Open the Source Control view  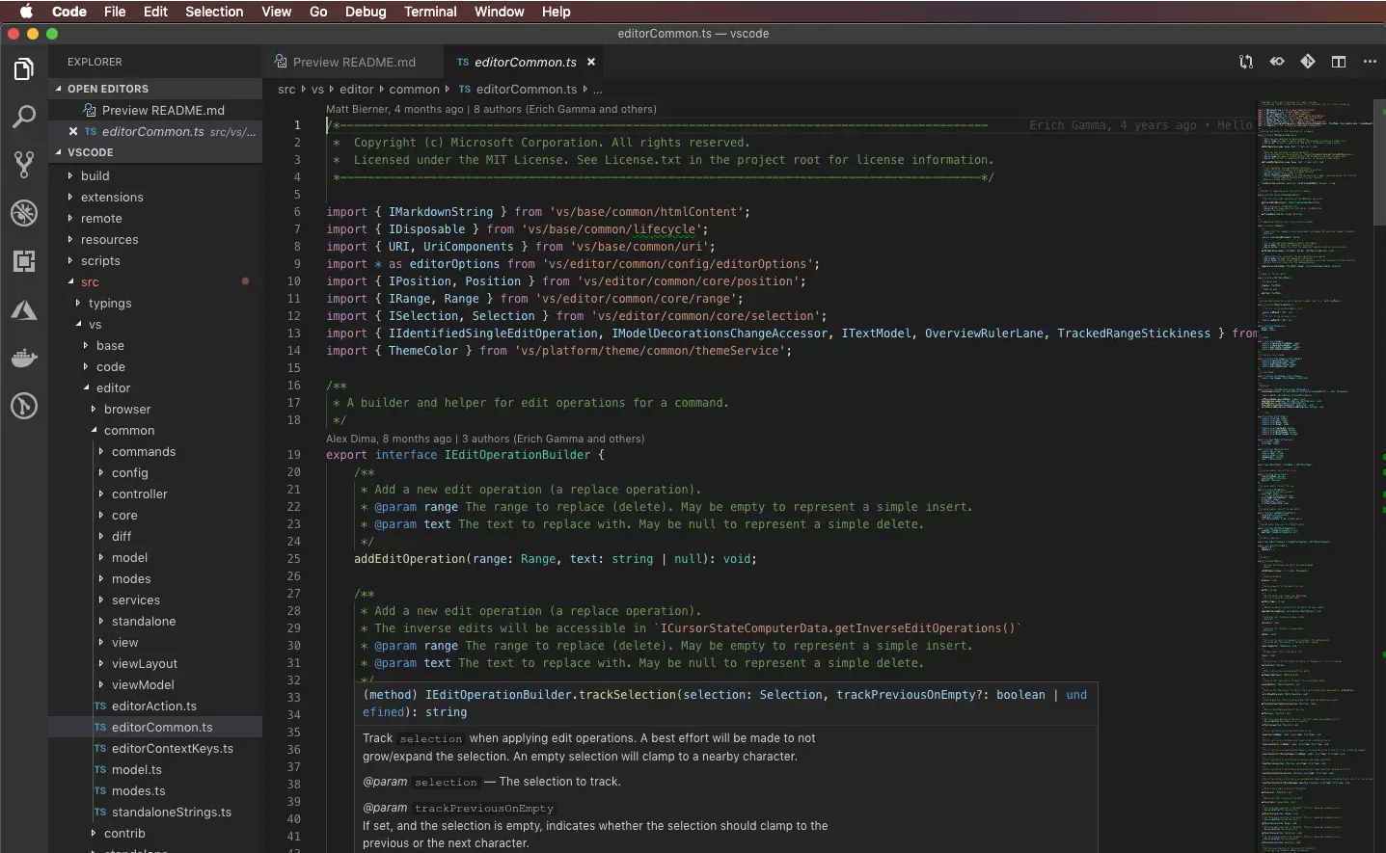(24, 164)
